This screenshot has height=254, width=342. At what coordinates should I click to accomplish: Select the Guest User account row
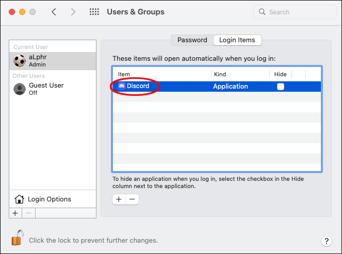click(53, 89)
